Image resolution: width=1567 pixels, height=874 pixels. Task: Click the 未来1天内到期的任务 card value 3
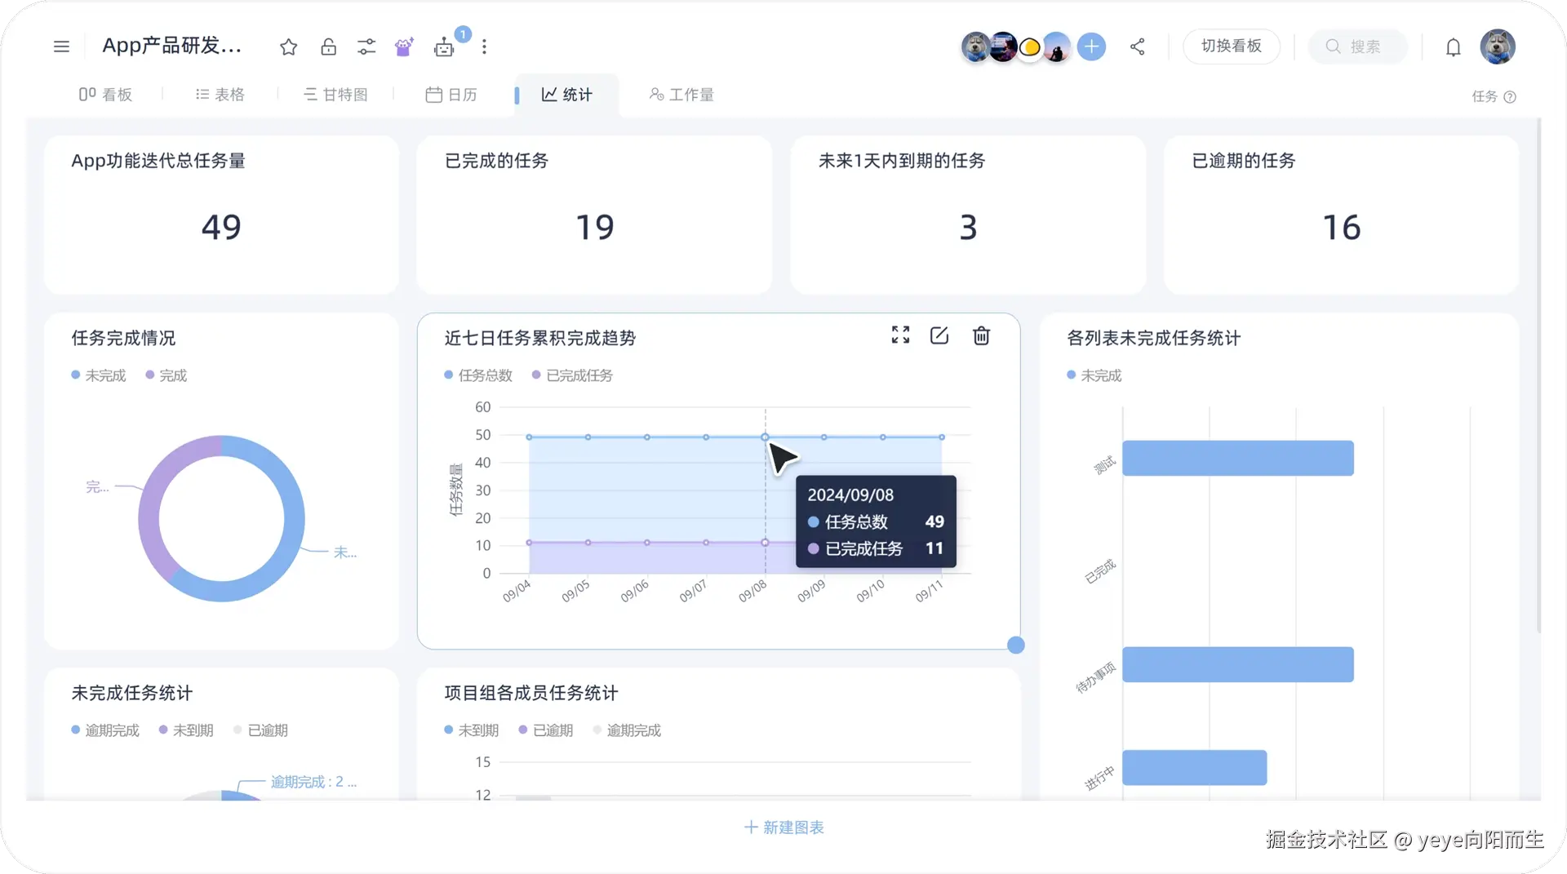(968, 227)
